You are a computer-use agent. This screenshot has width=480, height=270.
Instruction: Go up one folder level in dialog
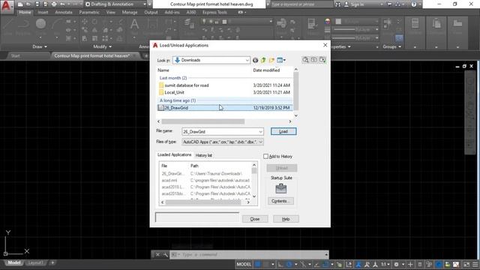click(263, 60)
